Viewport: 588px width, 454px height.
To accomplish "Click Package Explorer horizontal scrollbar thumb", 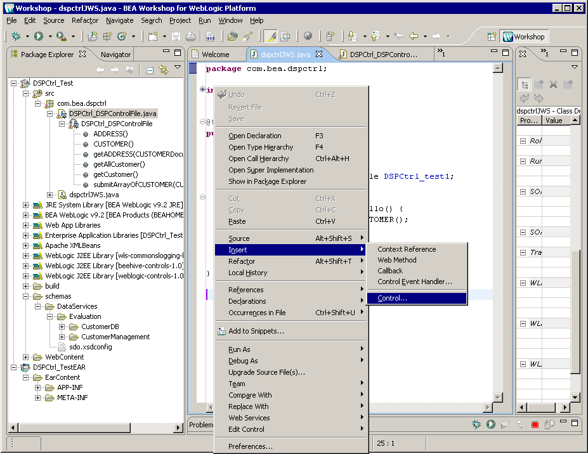I will (x=75, y=428).
